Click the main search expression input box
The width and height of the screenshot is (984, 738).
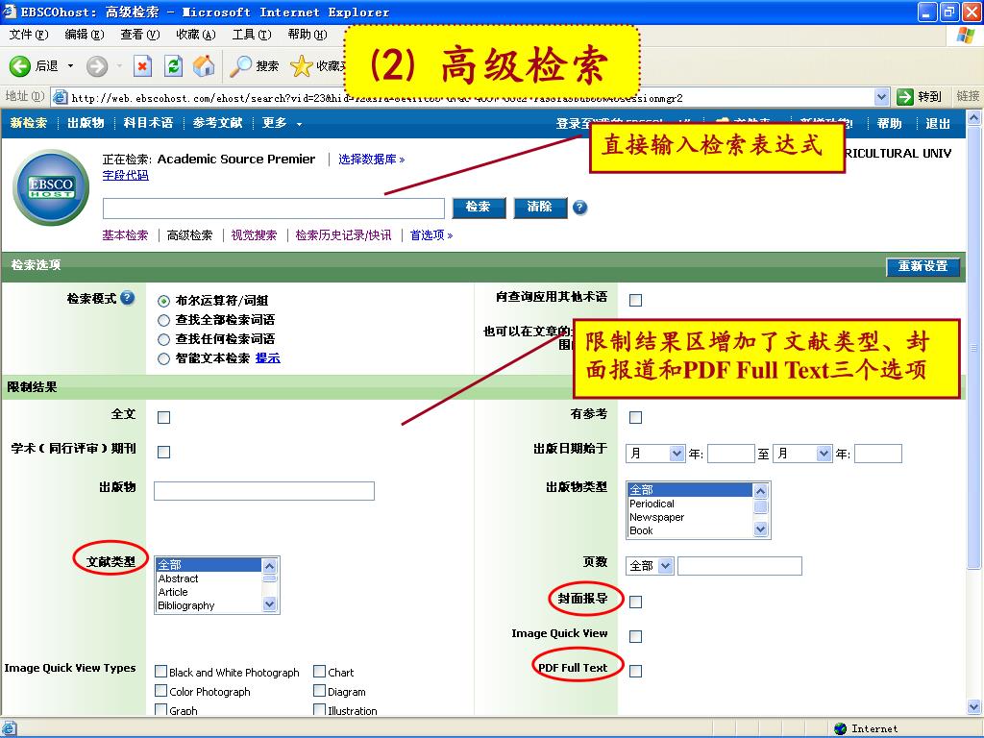pos(274,208)
